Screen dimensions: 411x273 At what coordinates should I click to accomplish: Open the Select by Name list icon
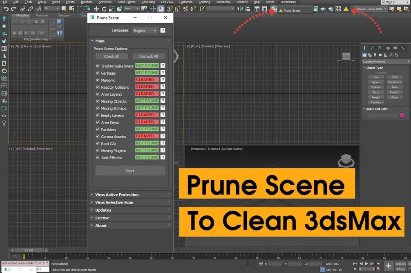[71, 9]
